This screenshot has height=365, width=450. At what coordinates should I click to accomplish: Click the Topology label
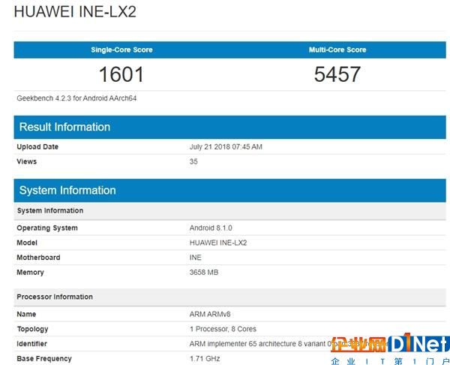point(32,330)
